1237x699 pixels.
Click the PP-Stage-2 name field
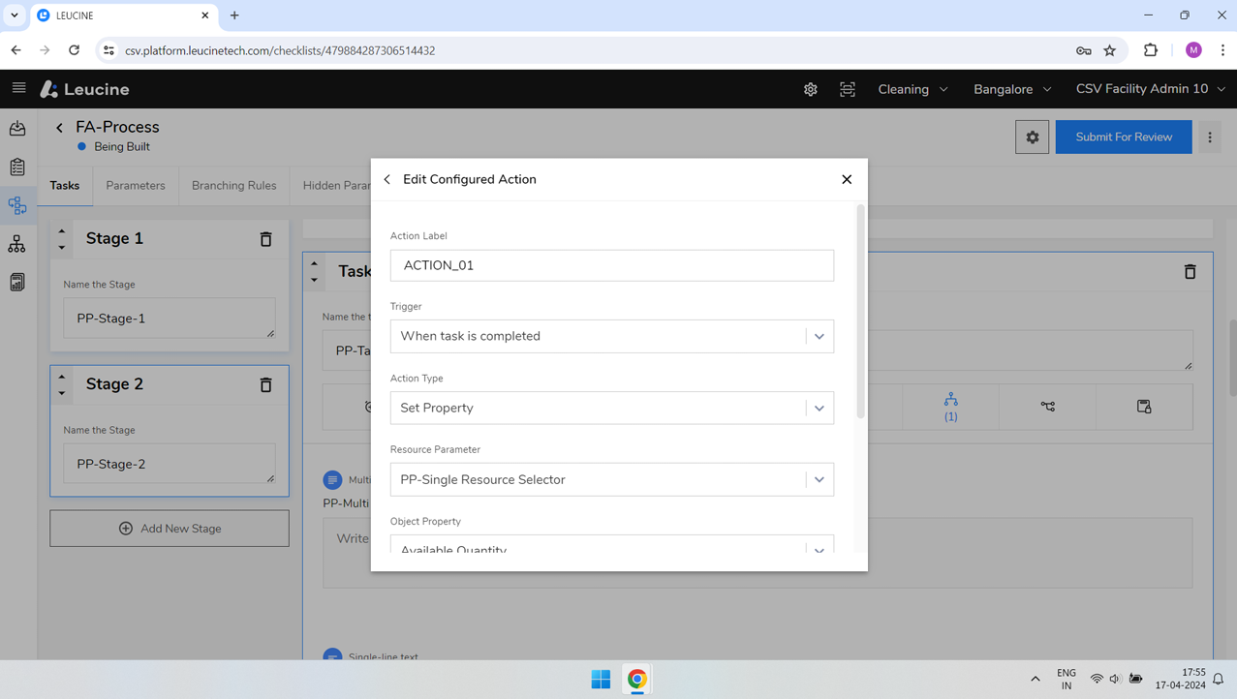pyautogui.click(x=170, y=464)
